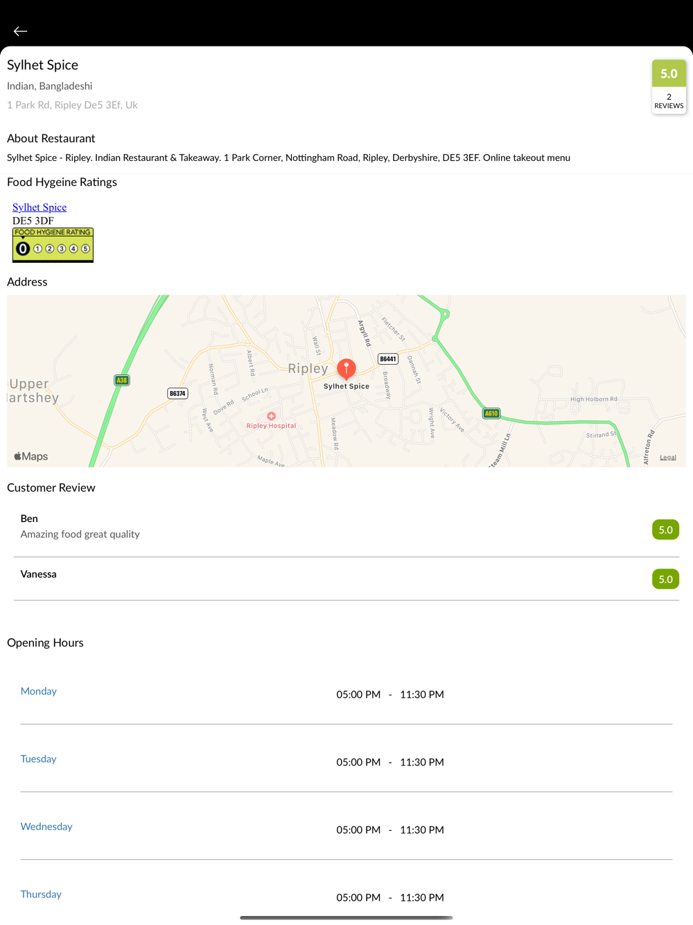Select the Thursday opening hours row
The height and width of the screenshot is (925, 693).
point(346,896)
